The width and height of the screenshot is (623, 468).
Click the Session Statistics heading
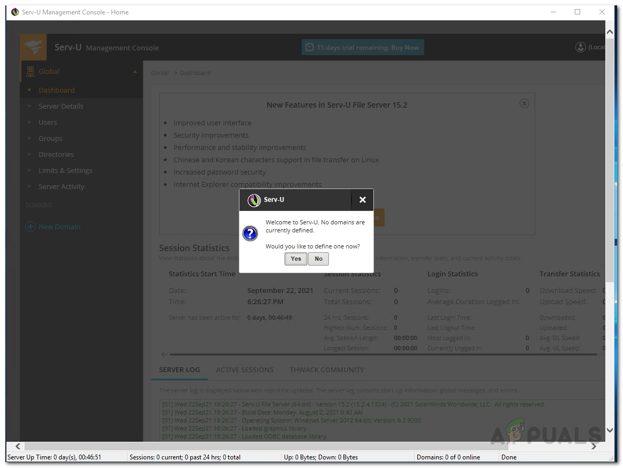click(194, 248)
